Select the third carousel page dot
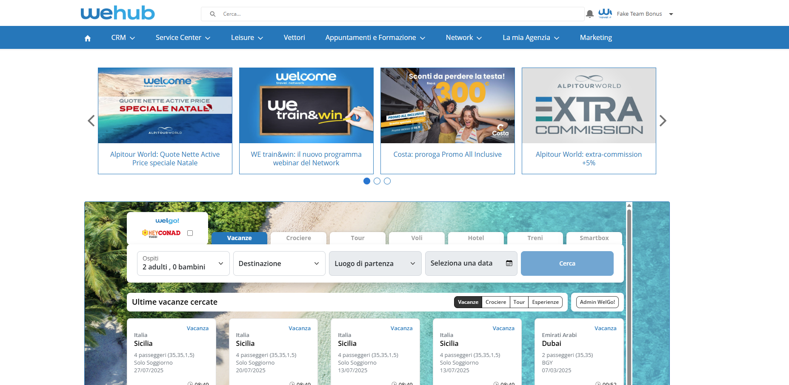The image size is (789, 385). [x=387, y=181]
